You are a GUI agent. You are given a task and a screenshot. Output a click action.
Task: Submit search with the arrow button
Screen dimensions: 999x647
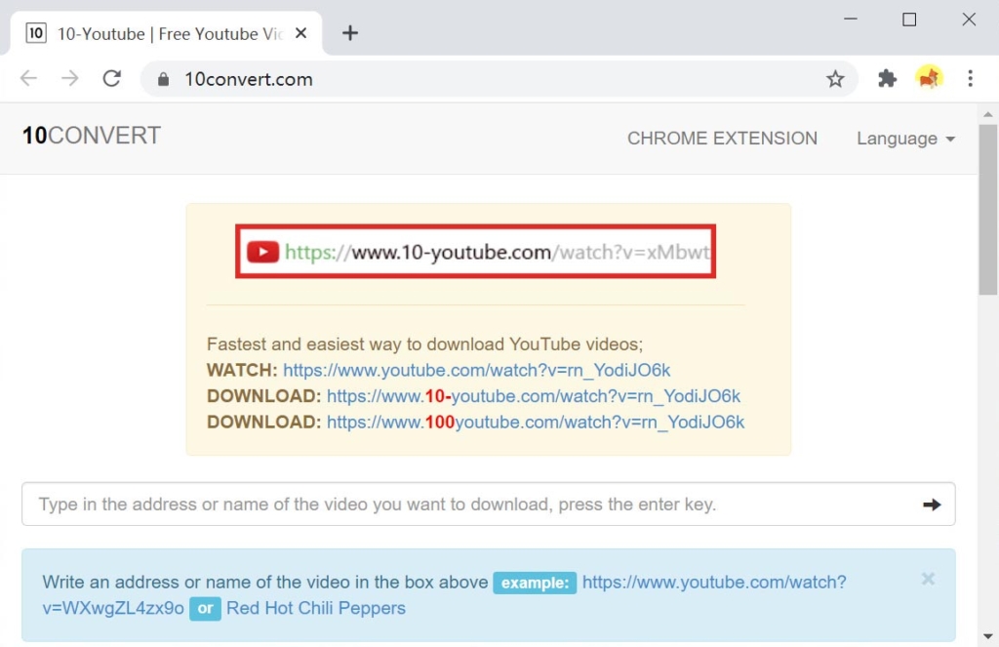pyautogui.click(x=932, y=505)
